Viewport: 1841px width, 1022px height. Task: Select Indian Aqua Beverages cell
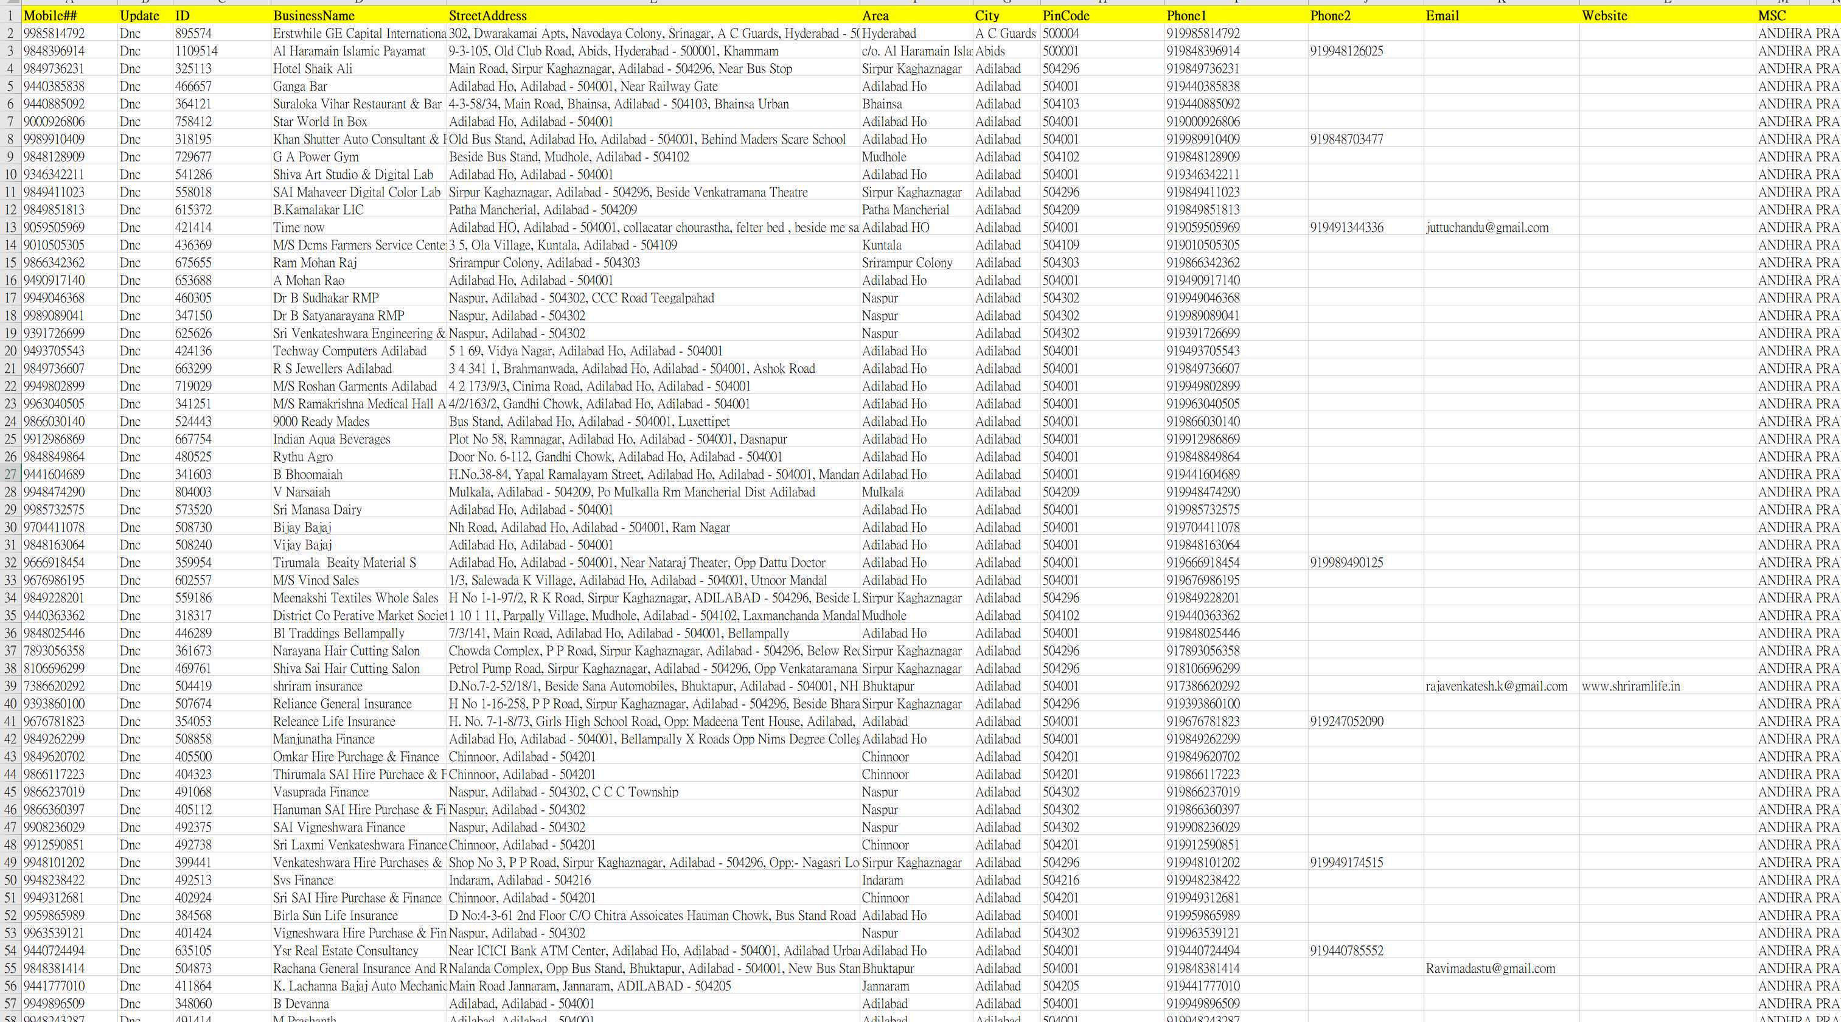pyautogui.click(x=359, y=439)
